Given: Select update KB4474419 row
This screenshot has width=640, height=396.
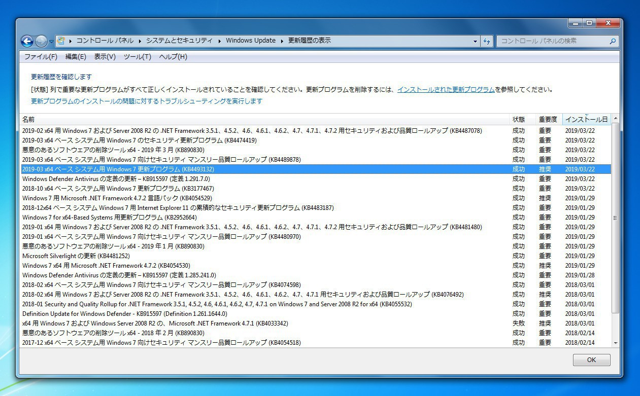Looking at the screenshot, I should coord(316,140).
